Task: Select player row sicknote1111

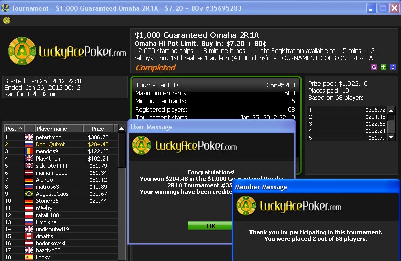Action: [x=61, y=166]
